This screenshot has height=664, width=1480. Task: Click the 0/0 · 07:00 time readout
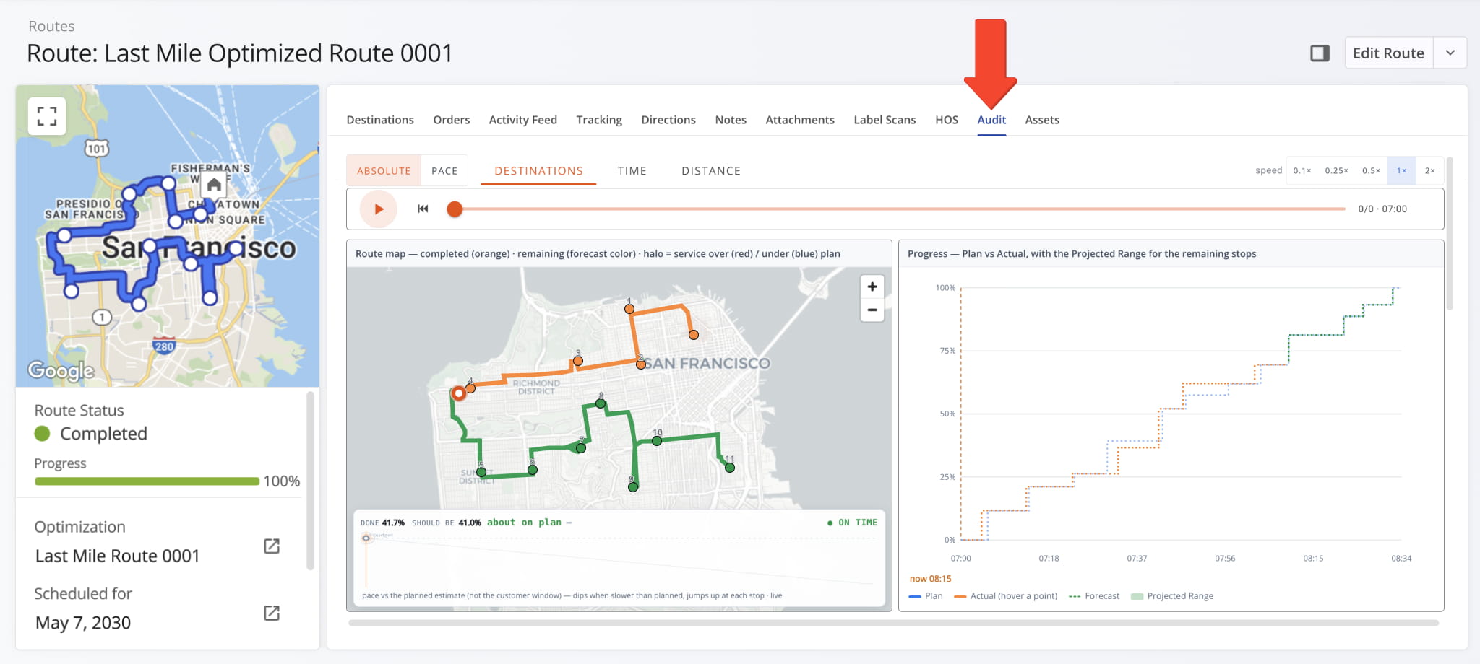[x=1382, y=209]
